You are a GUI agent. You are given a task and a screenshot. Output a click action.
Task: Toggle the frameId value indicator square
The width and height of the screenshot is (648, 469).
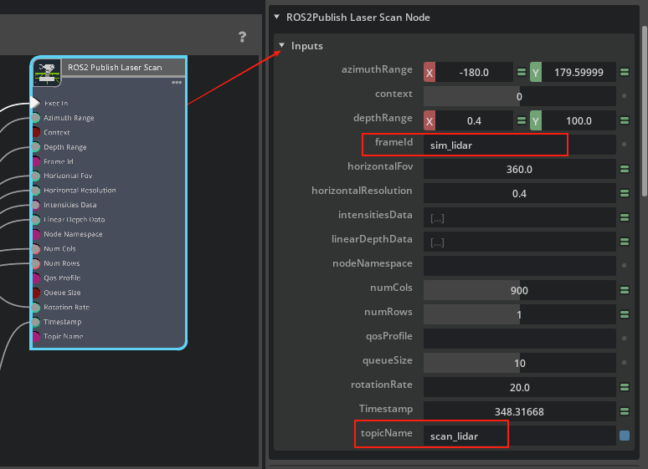click(624, 145)
